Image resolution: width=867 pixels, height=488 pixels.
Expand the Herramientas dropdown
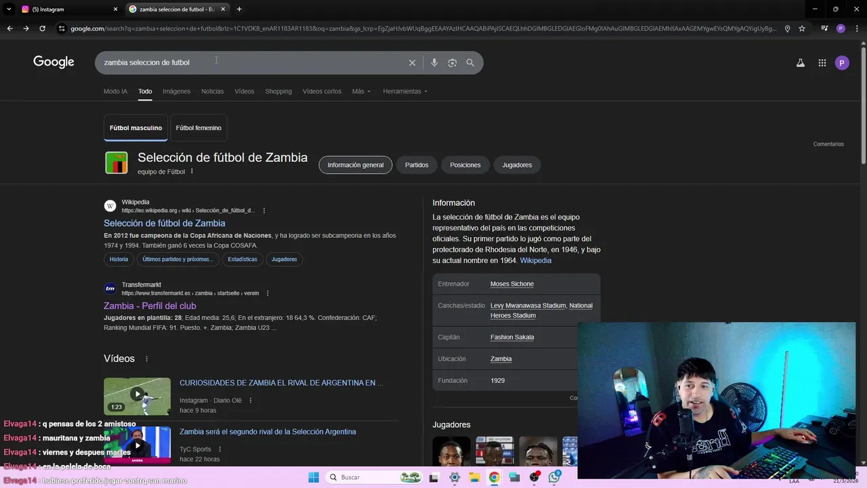click(x=405, y=91)
